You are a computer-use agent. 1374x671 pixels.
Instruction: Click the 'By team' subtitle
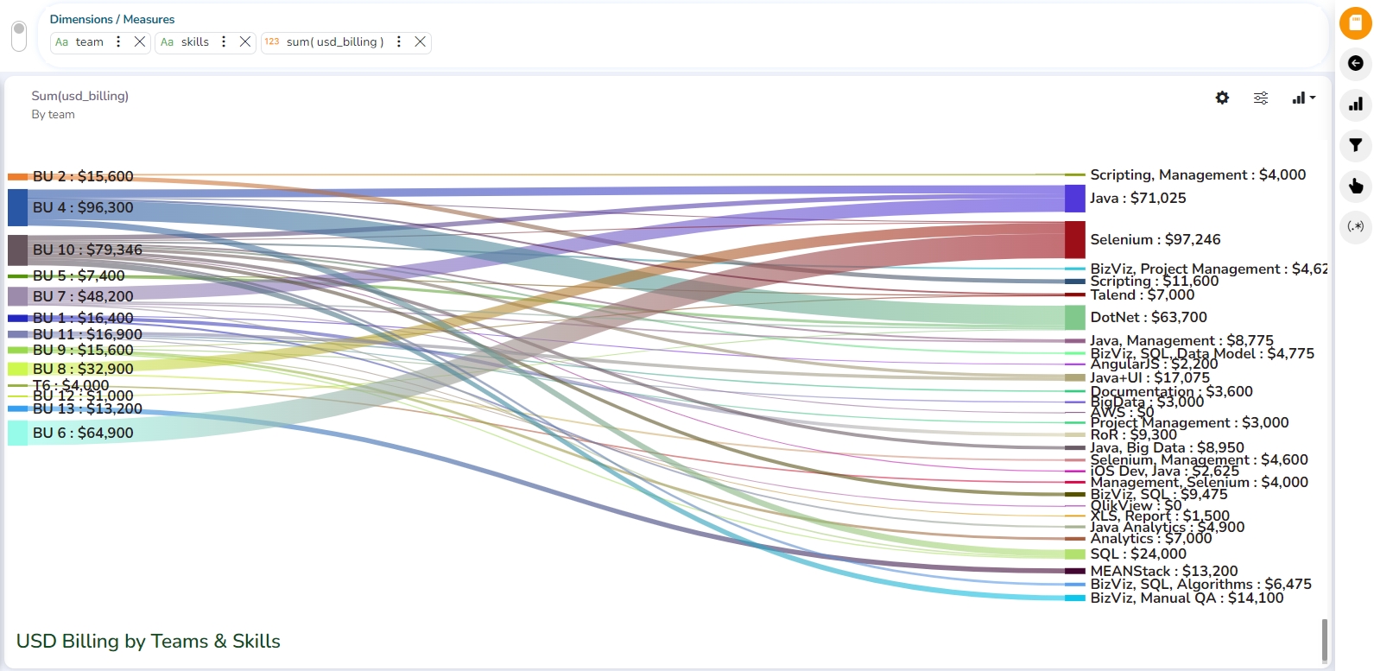tap(54, 115)
